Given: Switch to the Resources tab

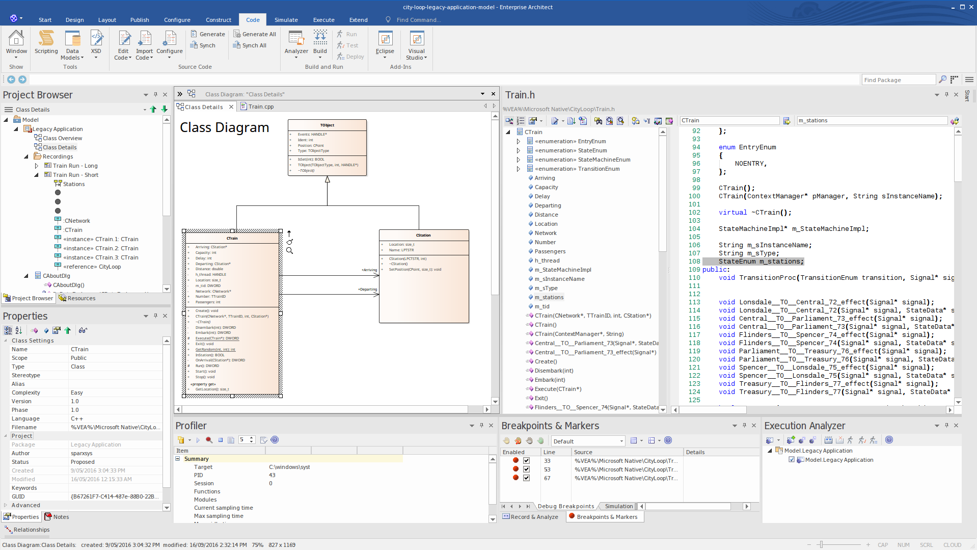Looking at the screenshot, I should (77, 298).
